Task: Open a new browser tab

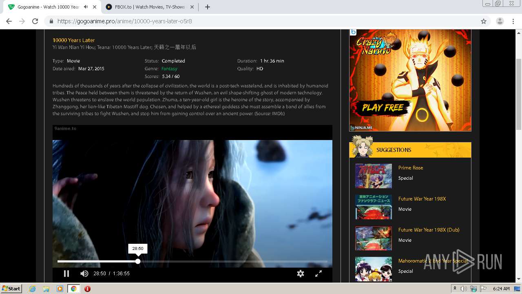Action: click(x=207, y=7)
